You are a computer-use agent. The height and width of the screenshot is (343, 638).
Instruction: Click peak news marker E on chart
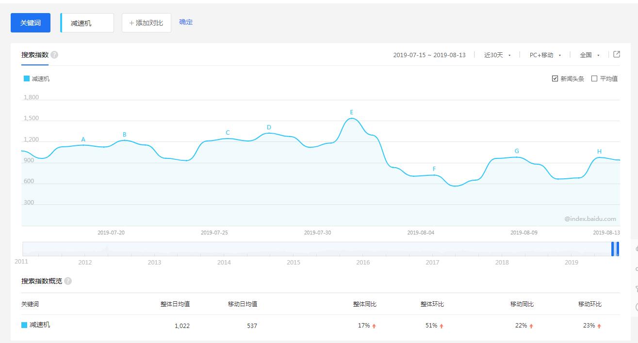352,112
